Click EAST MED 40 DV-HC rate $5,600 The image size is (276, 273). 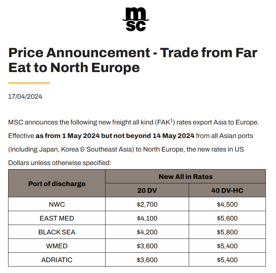tap(227, 218)
